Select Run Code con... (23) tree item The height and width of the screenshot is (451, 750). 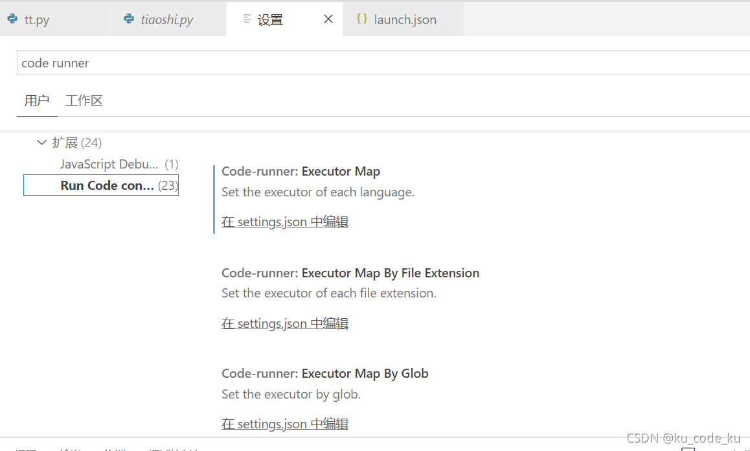101,185
